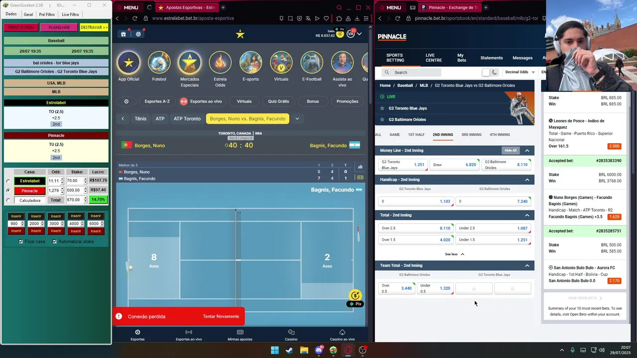
Task: Click See less under Total lines
Action: tap(454, 254)
